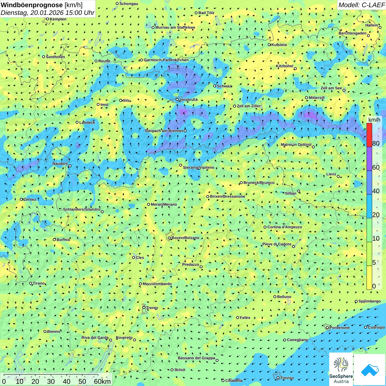Click the Pordenone location marker

(x=327, y=328)
